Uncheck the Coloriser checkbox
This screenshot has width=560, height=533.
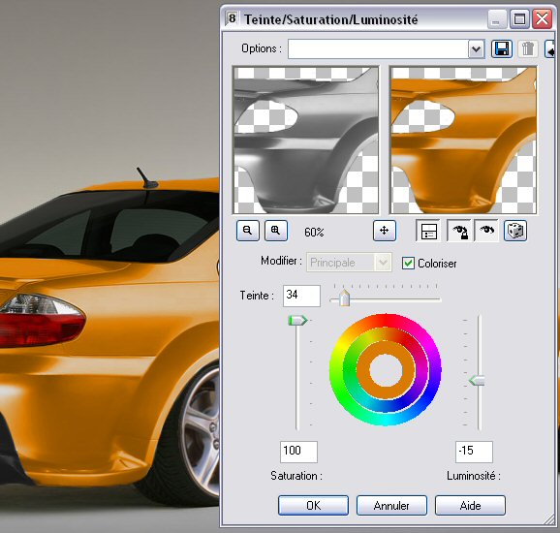click(x=408, y=264)
